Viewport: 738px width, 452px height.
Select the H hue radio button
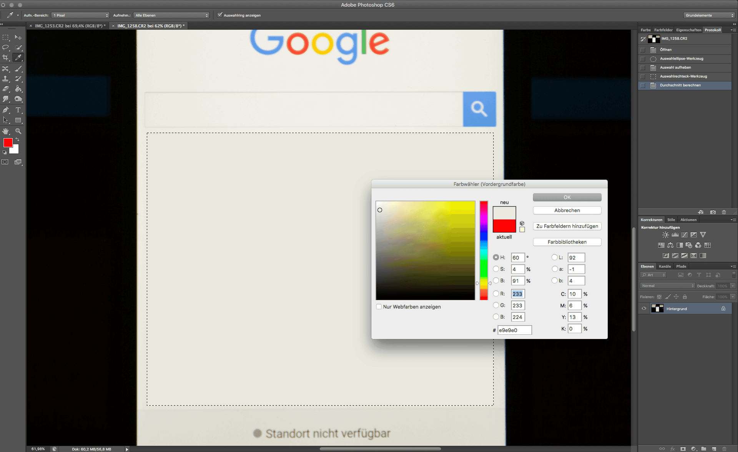point(496,258)
